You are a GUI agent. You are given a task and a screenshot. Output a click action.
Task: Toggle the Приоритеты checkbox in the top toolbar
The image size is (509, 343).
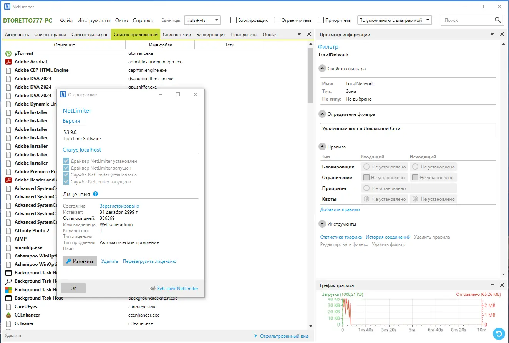320,20
